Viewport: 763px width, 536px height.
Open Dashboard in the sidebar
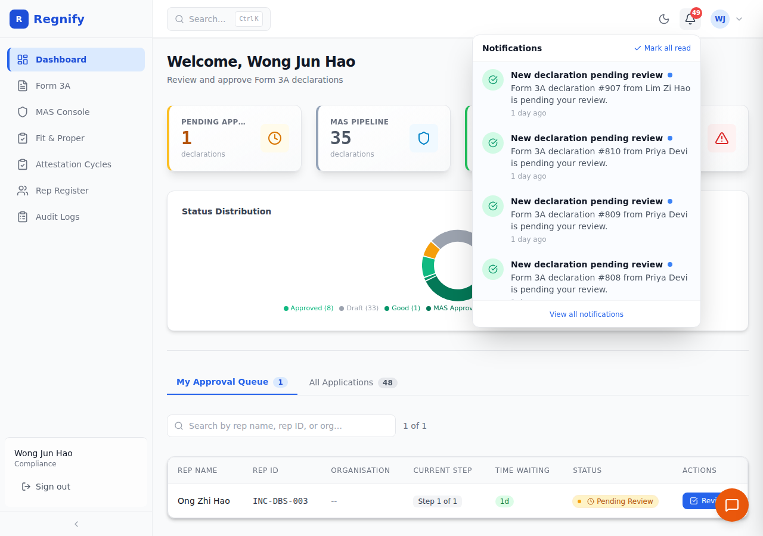coord(76,60)
